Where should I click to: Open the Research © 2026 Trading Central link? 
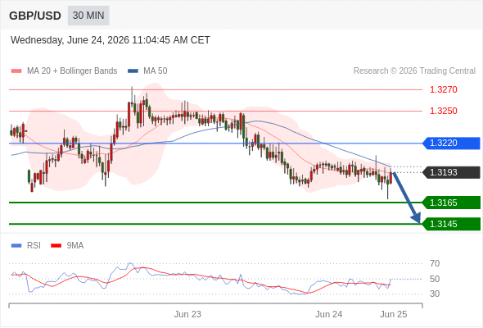[x=414, y=71]
